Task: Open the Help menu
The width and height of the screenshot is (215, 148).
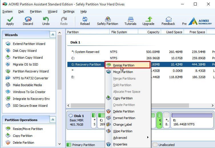Action: pyautogui.click(x=83, y=11)
